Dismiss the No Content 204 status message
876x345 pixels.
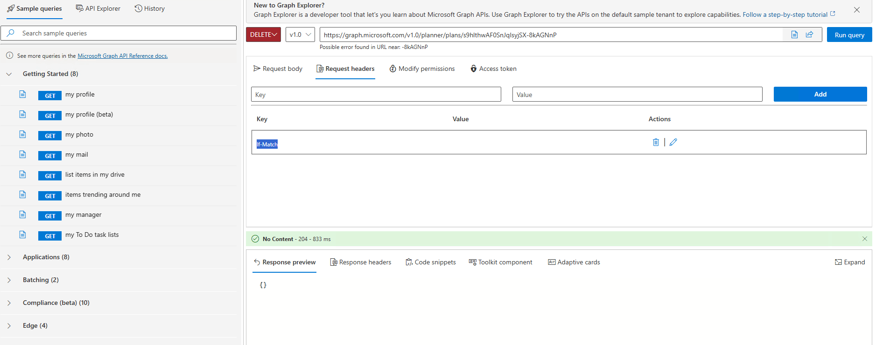pyautogui.click(x=865, y=239)
